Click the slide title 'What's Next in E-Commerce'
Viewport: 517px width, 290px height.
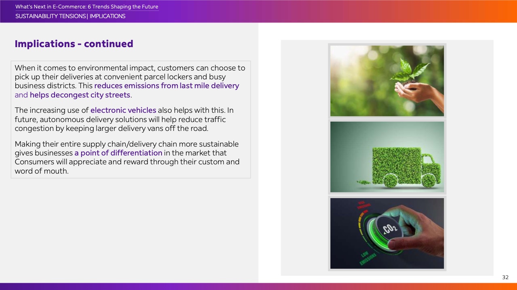[x=86, y=7]
